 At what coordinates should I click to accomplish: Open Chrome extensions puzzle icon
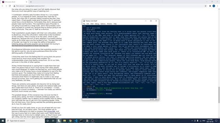click(x=210, y=6)
